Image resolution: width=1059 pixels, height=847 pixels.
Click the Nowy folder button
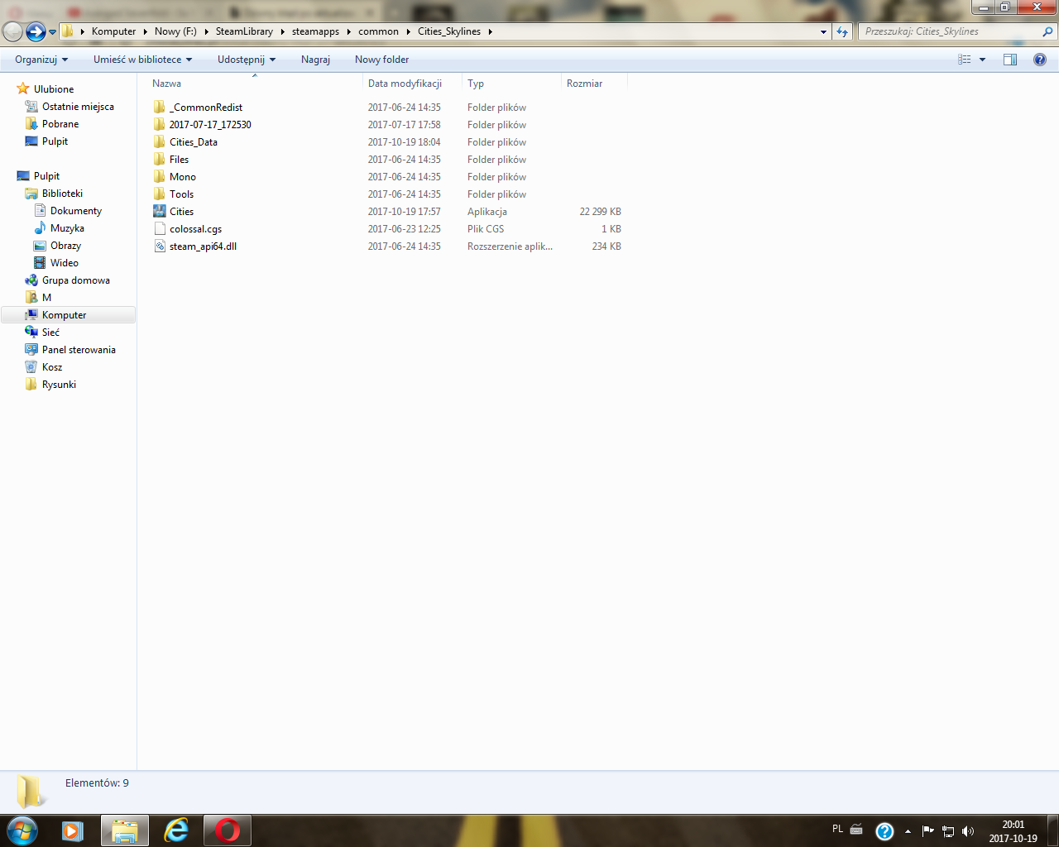click(381, 60)
